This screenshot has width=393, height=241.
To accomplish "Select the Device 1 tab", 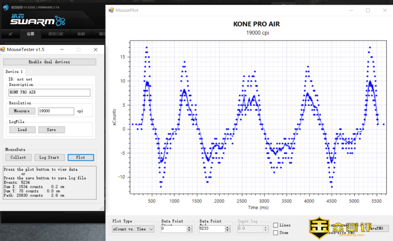I will tap(14, 72).
